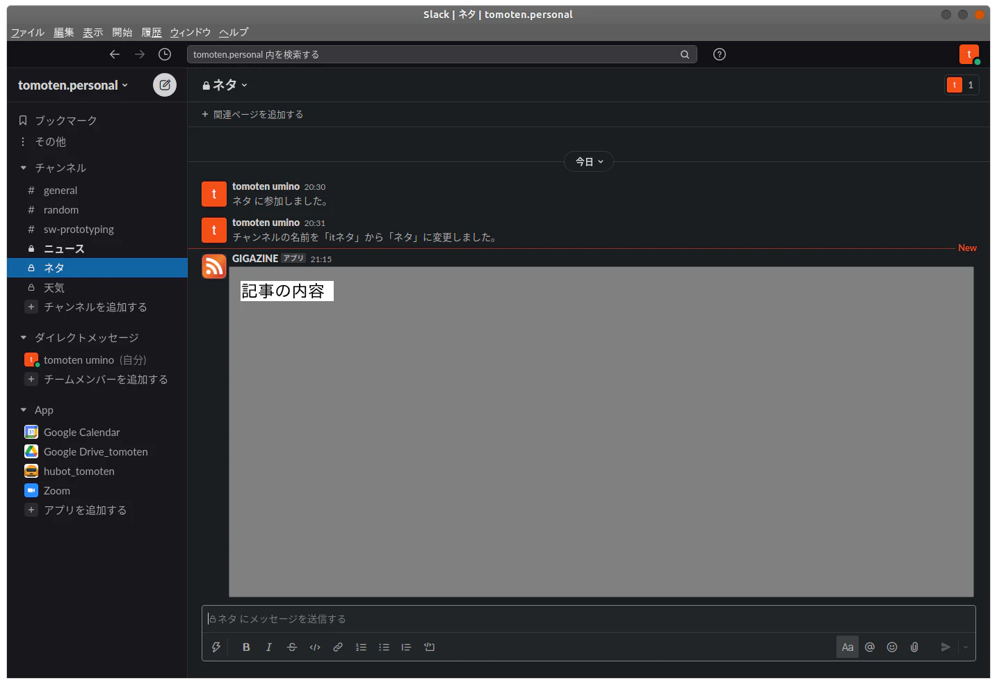Insert a bulleted list

[384, 647]
